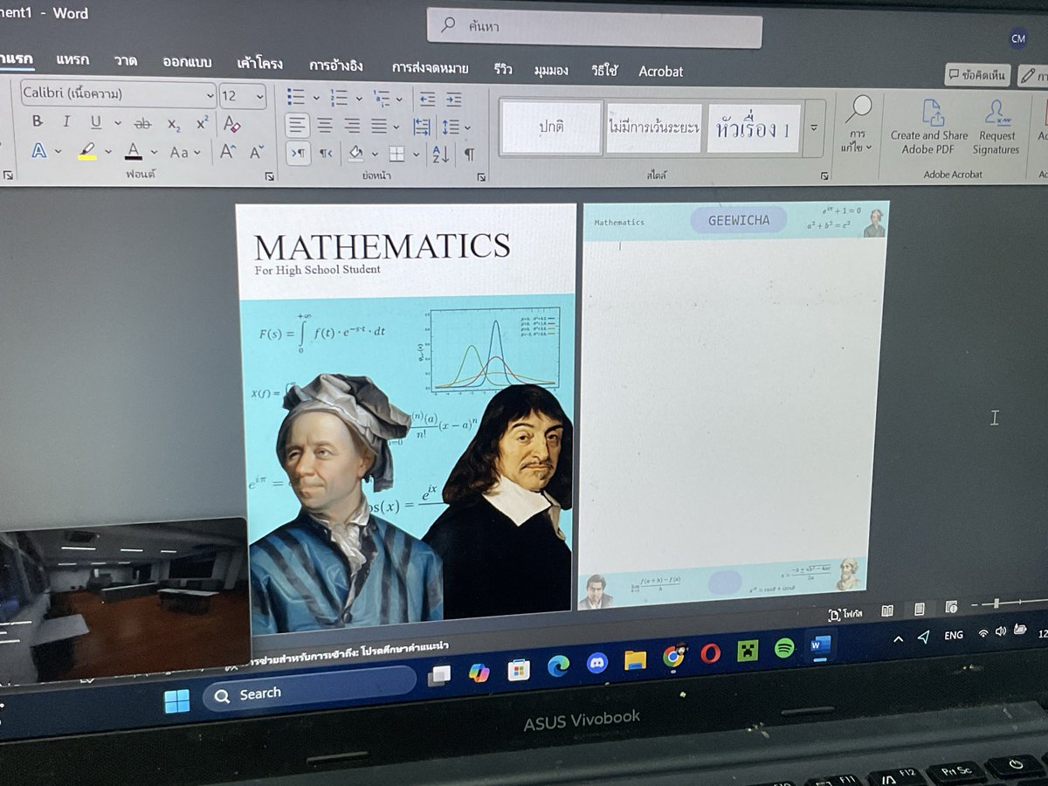The image size is (1048, 786).
Task: Apply the black font color
Action: 134,152
